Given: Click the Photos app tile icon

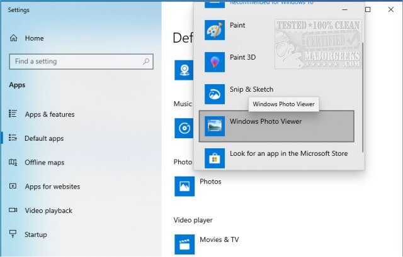Looking at the screenshot, I should pos(184,187).
